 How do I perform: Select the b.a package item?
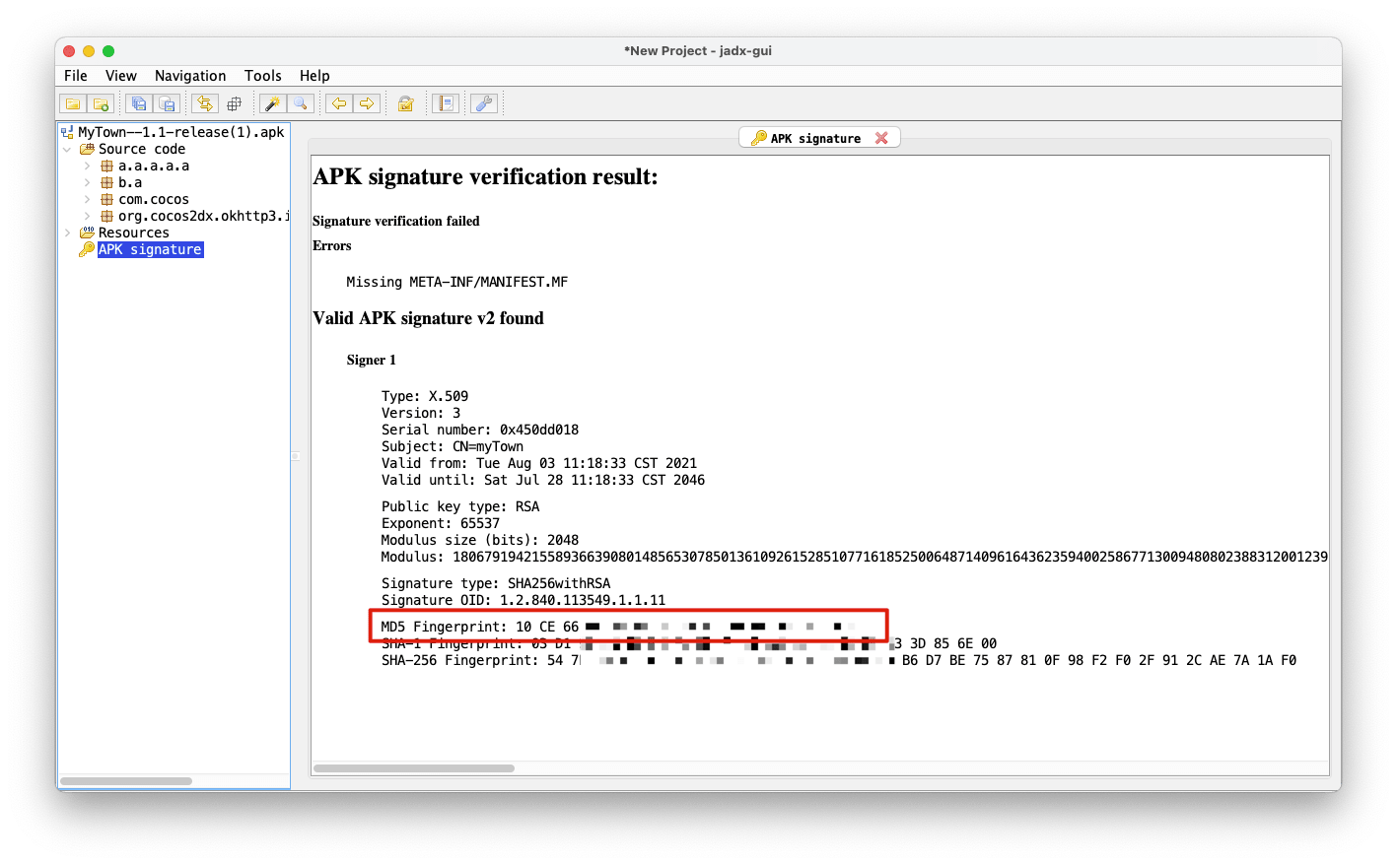coord(130,182)
